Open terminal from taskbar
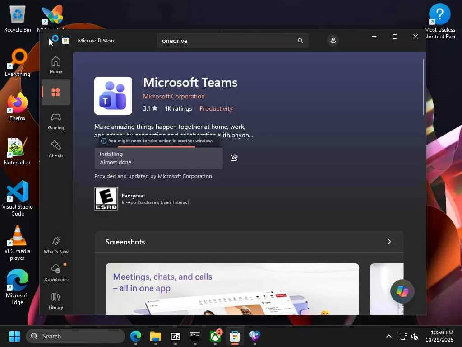462x347 pixels. click(195, 336)
